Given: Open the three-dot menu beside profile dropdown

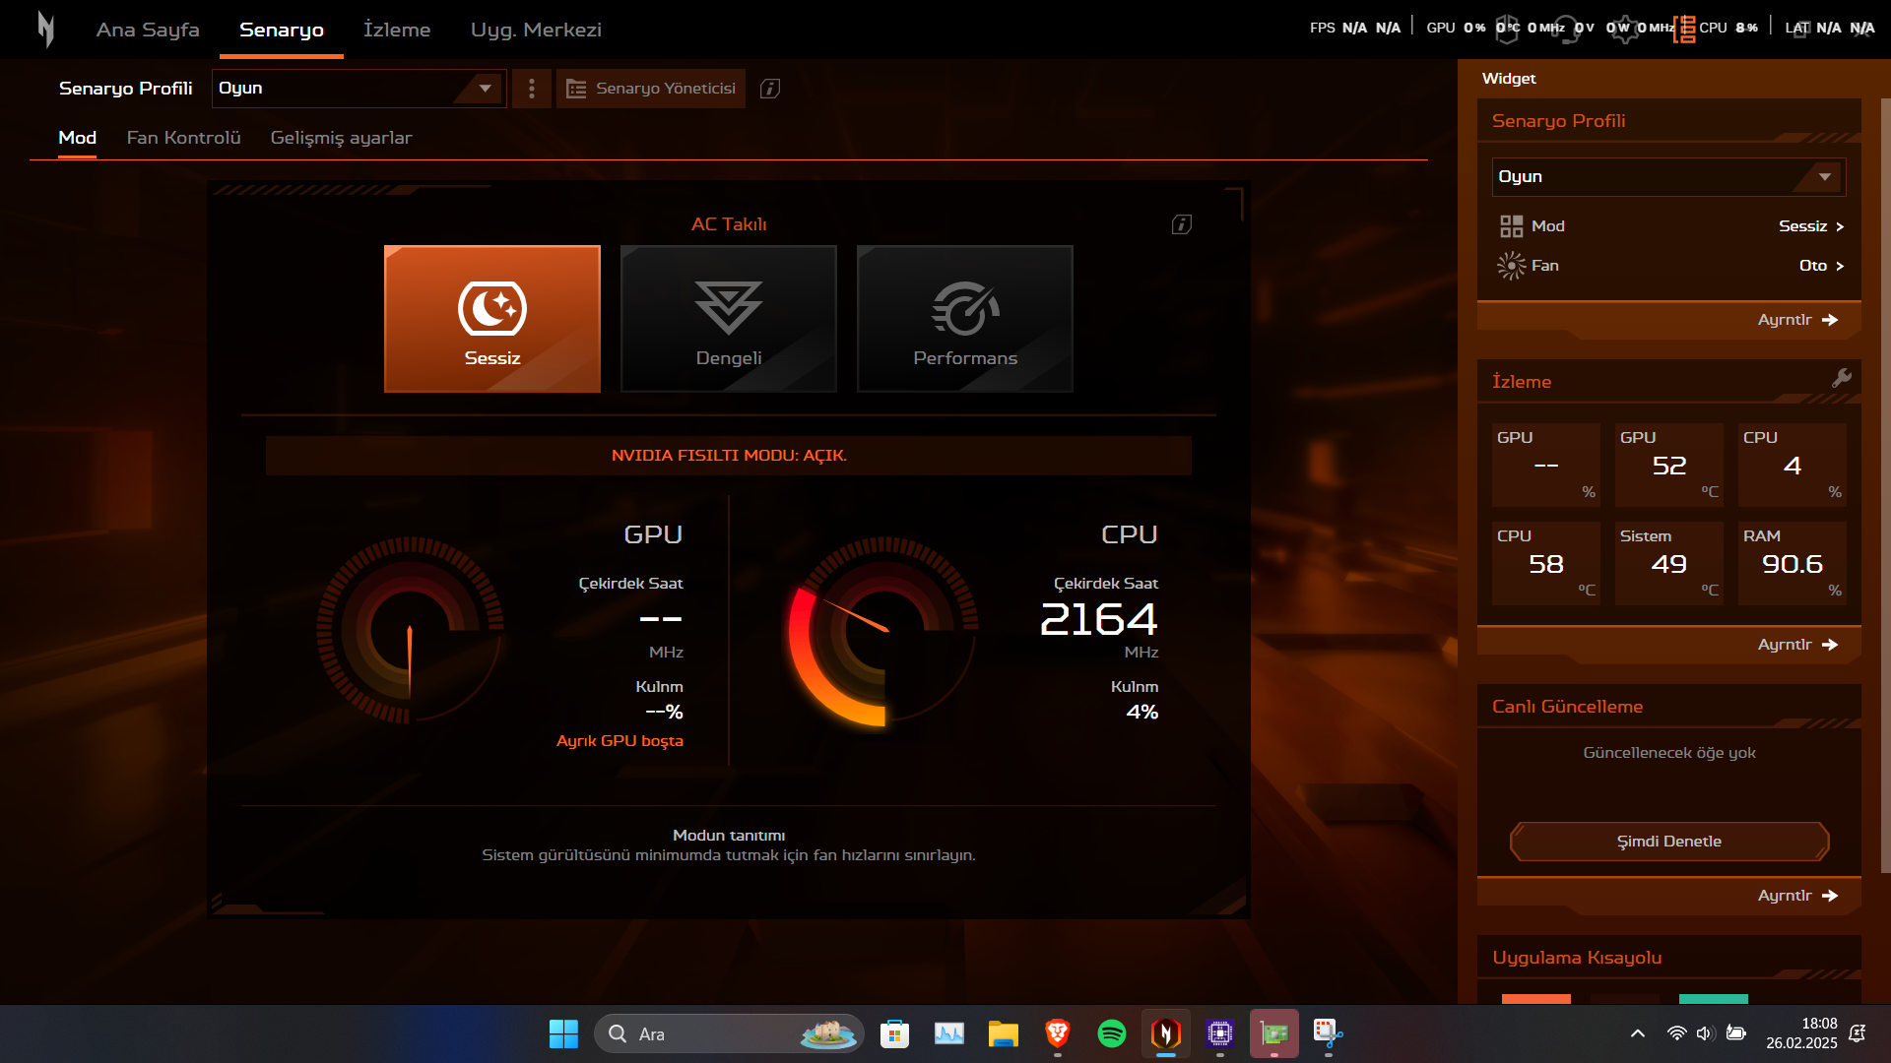Looking at the screenshot, I should click(x=532, y=89).
